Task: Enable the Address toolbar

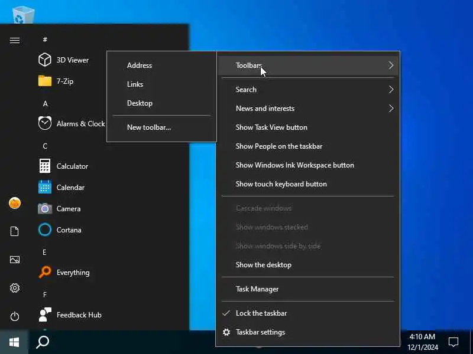Action: tap(161, 65)
